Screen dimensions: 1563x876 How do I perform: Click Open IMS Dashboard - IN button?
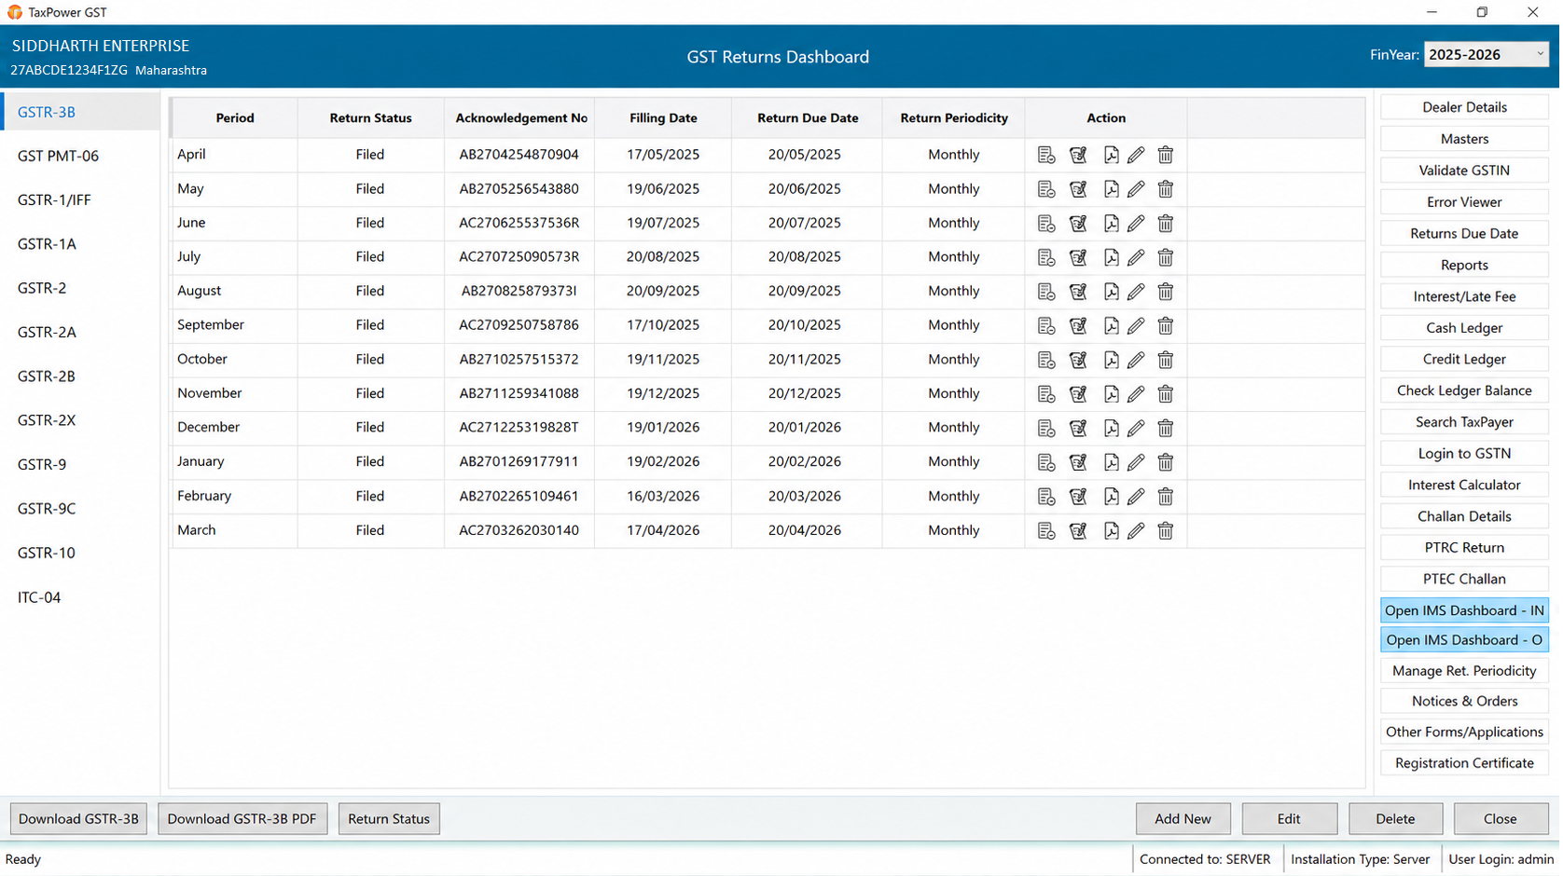point(1464,610)
